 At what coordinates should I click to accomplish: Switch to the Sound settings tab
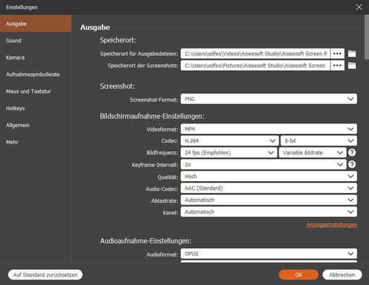click(14, 41)
